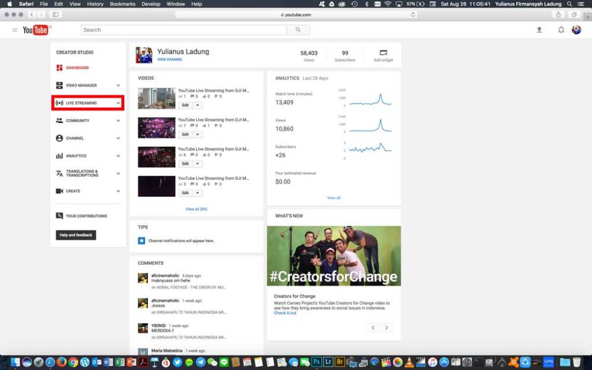Click inside the YouTube search field
Screen dimensions: 592x370
(x=184, y=30)
